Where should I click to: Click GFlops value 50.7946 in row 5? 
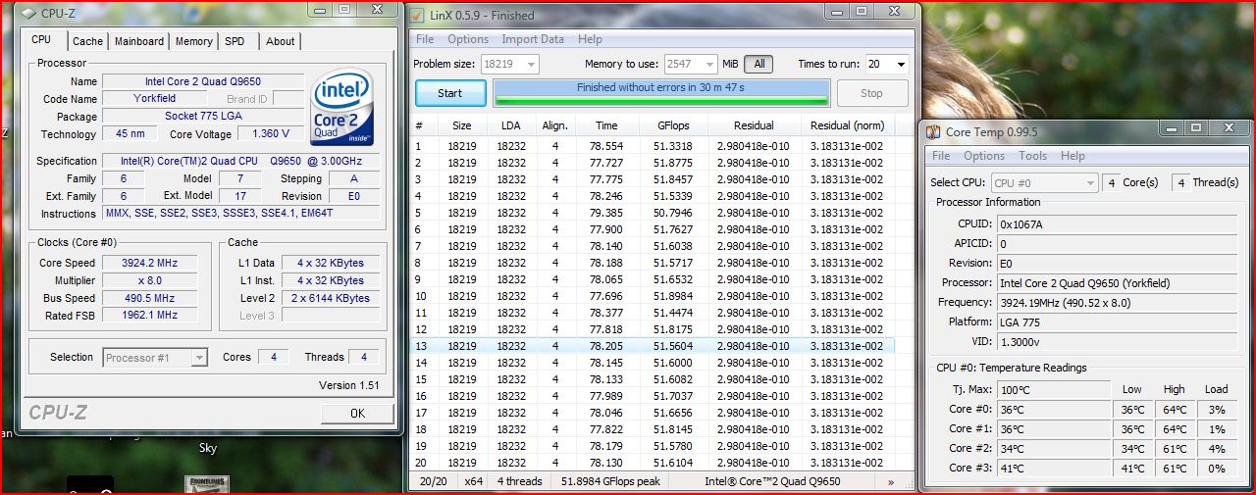[673, 213]
